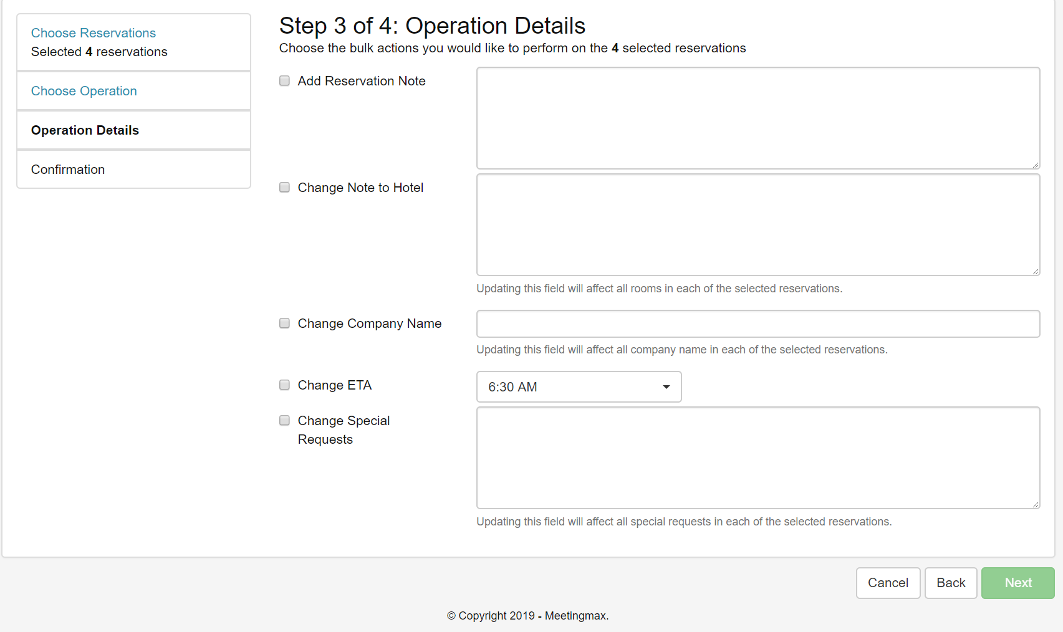1063x632 pixels.
Task: Tick the Change Note to Hotel checkbox
Action: click(284, 188)
